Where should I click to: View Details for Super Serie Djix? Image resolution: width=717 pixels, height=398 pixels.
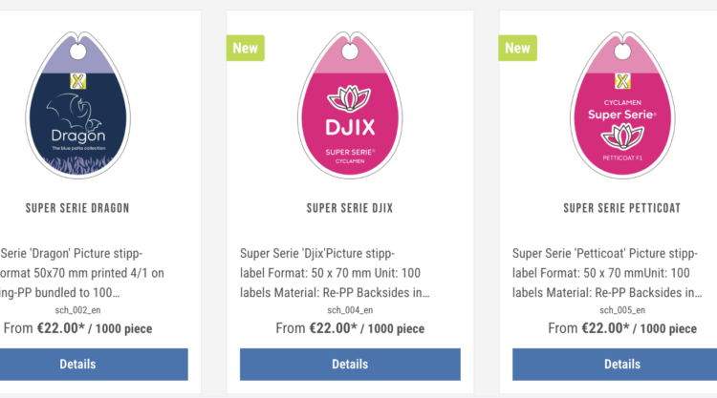350,365
